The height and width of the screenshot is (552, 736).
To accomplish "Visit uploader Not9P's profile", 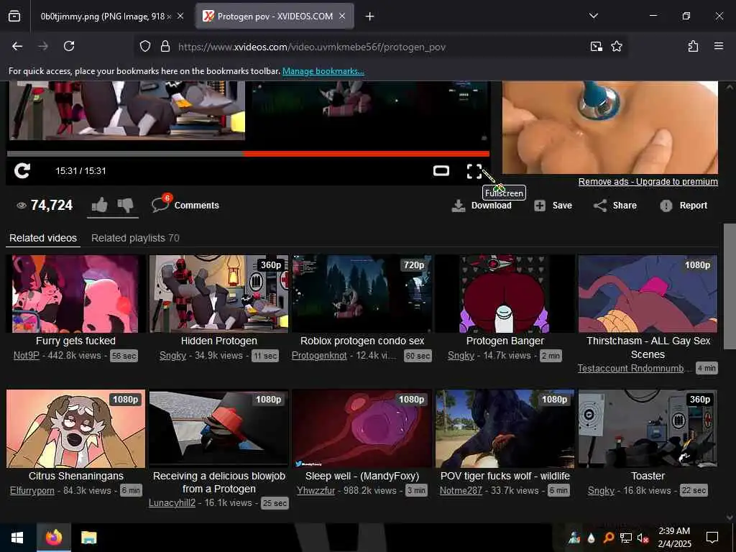I will coord(27,356).
